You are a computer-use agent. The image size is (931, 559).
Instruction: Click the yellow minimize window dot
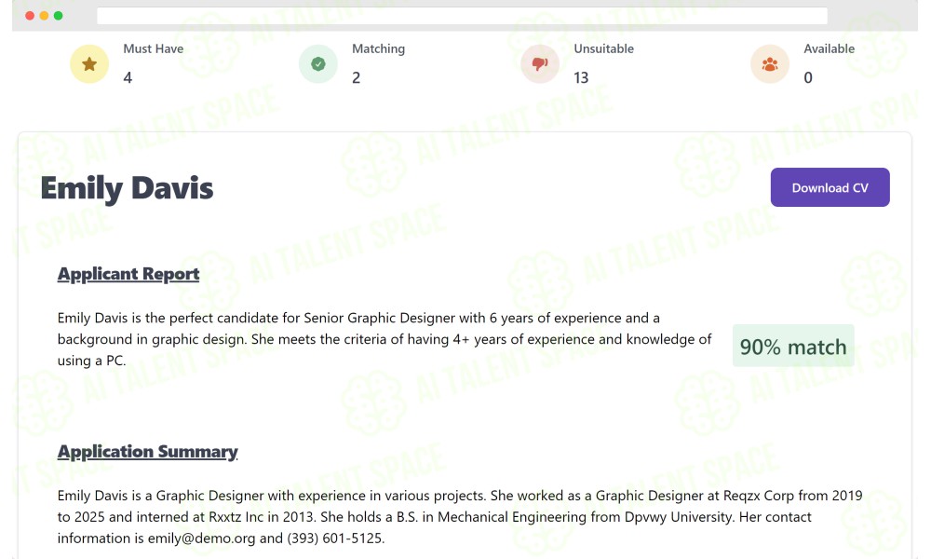tap(44, 16)
